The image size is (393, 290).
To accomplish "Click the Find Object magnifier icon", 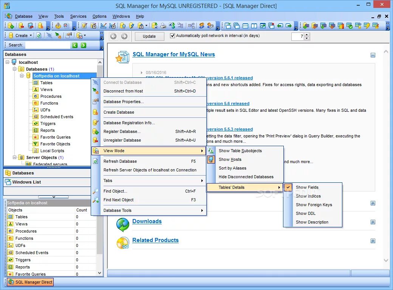I will point(96,191).
